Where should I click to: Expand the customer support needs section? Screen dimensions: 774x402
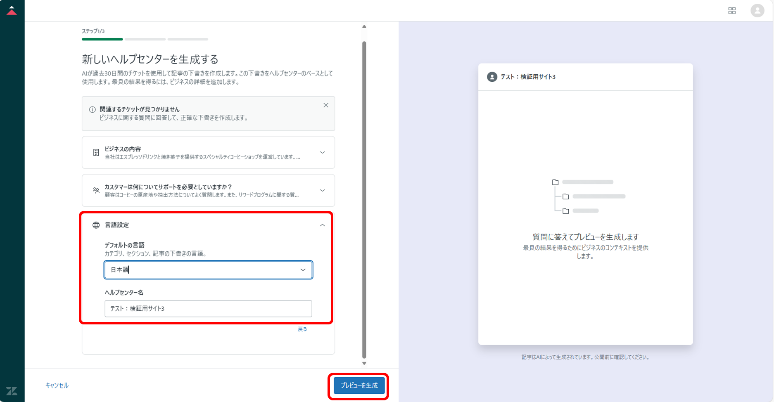click(x=322, y=190)
